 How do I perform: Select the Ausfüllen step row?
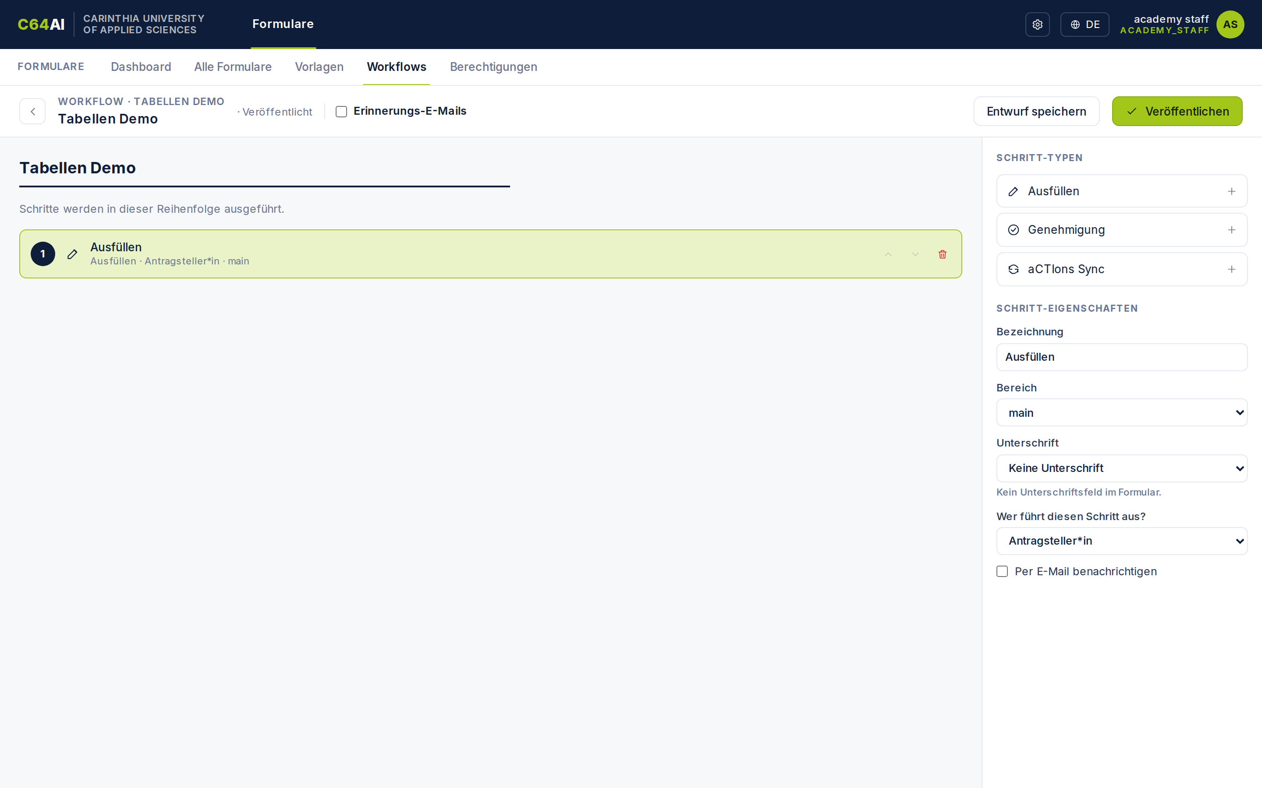tap(490, 254)
